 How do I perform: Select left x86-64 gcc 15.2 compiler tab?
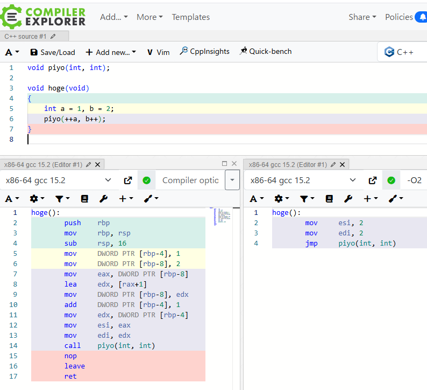pyautogui.click(x=43, y=164)
